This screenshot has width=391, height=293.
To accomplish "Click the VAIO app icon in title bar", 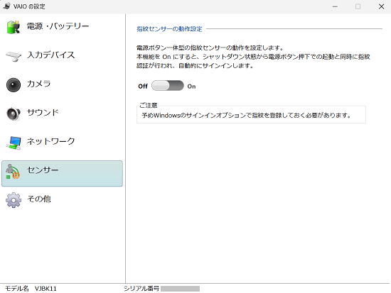I will point(6,6).
